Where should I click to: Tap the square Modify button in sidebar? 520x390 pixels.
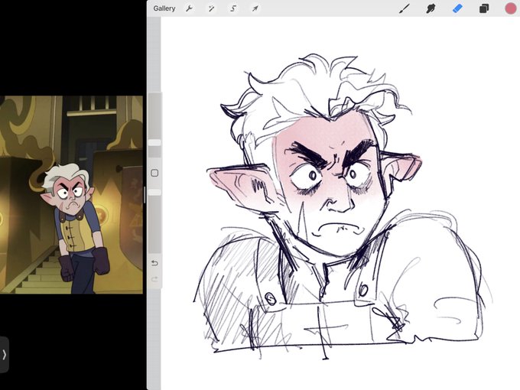[x=154, y=173]
